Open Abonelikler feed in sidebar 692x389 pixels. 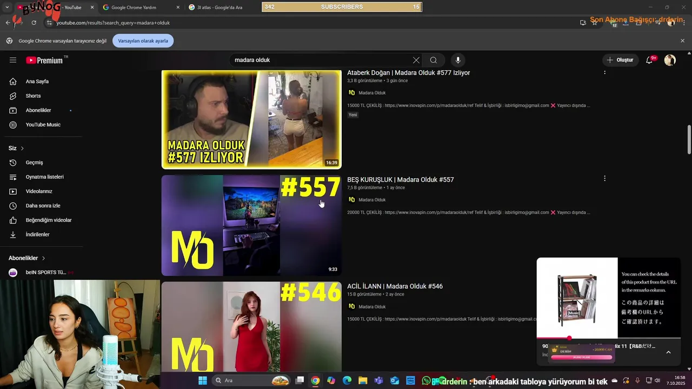[x=38, y=110]
